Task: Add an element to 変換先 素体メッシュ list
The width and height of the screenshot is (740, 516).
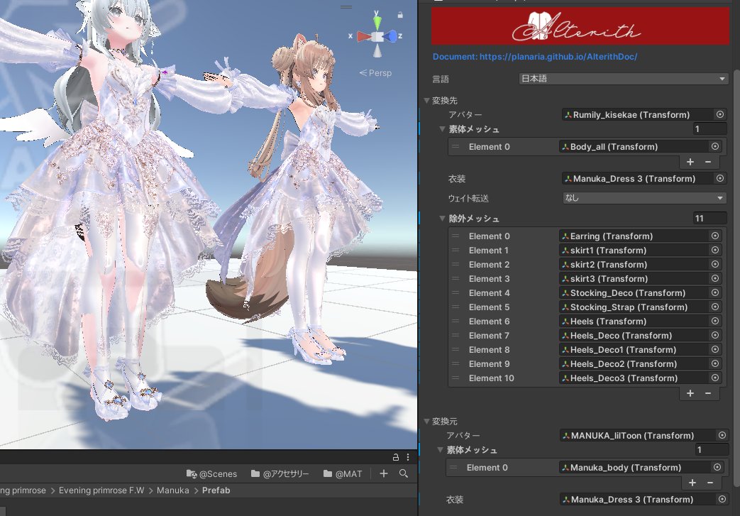Action: click(690, 162)
